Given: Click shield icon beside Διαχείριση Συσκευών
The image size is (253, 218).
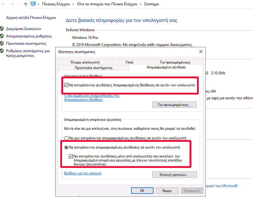Looking at the screenshot, I should point(2,29).
